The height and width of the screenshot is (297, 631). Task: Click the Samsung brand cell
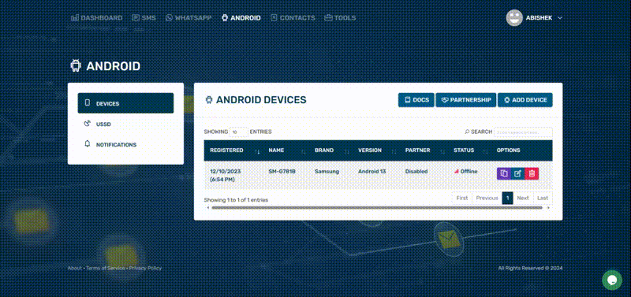click(x=327, y=172)
